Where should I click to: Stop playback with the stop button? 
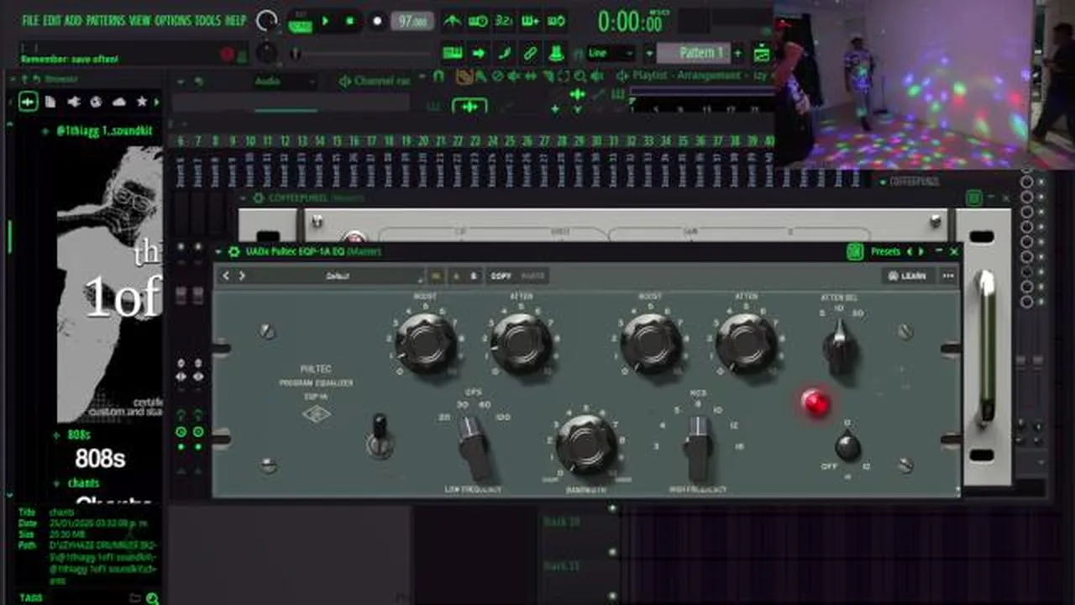pos(350,21)
